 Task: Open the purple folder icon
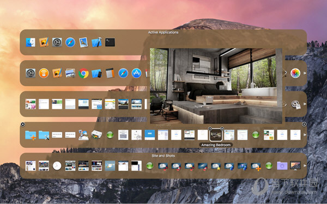(282, 166)
